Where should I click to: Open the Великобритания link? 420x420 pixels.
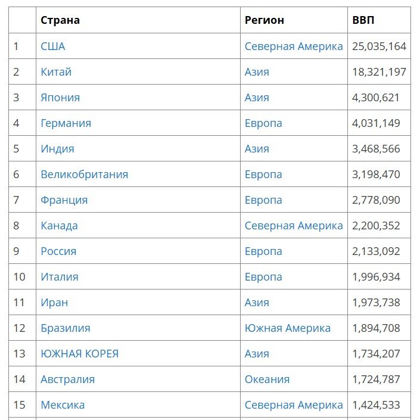point(85,175)
